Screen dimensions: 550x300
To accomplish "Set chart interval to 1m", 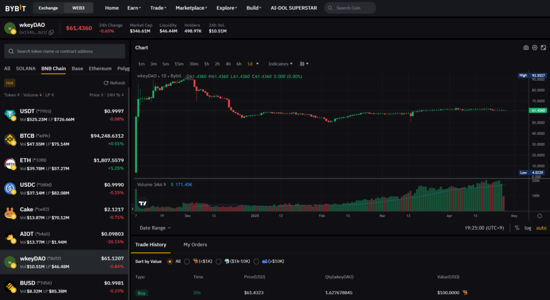I will [141, 64].
